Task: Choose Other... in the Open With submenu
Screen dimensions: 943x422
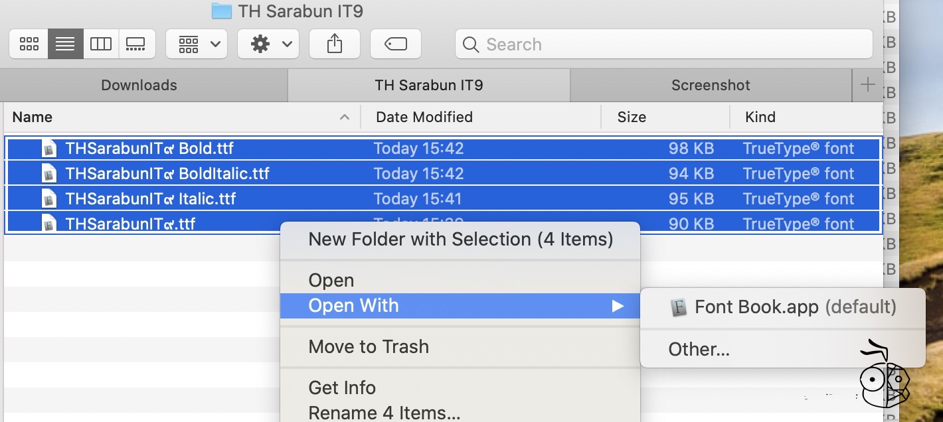Action: pyautogui.click(x=699, y=350)
